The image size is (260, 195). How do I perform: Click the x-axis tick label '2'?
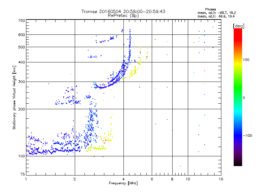click(75, 179)
